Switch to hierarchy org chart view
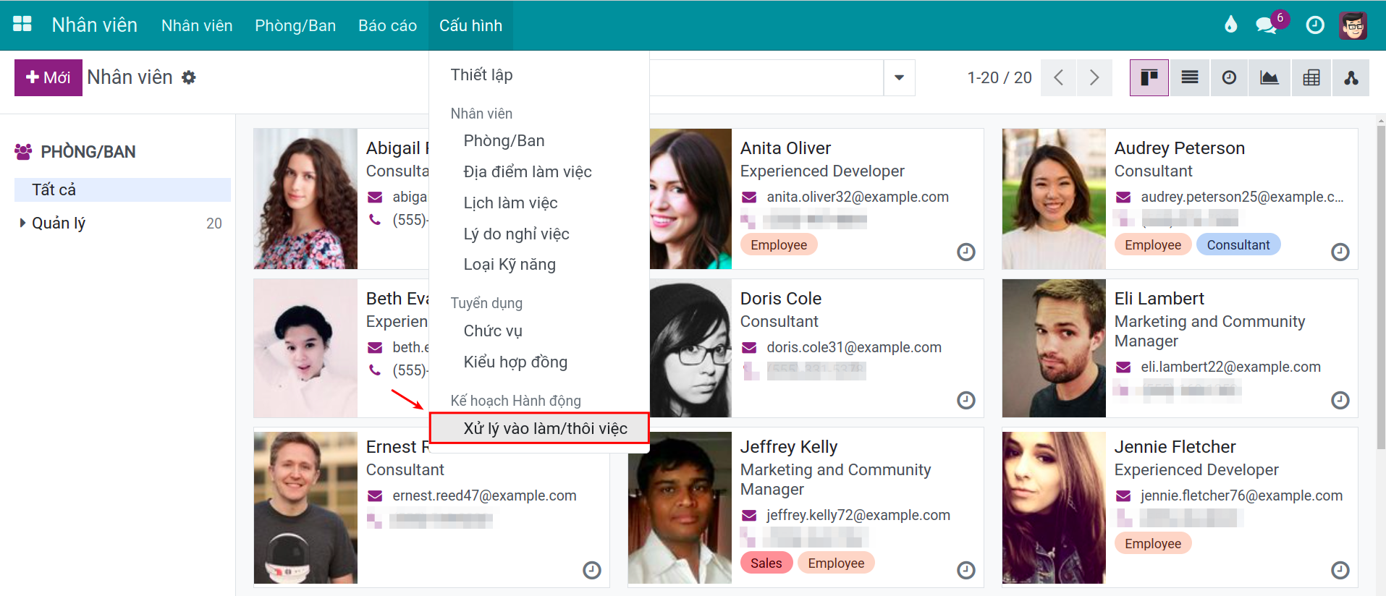 pyautogui.click(x=1351, y=77)
